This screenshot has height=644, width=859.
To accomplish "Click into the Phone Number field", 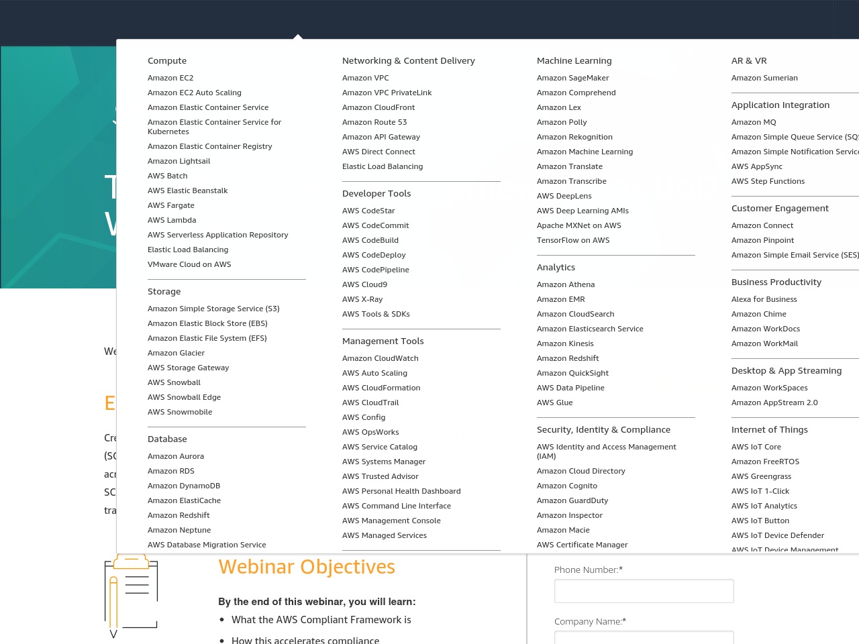I will (x=644, y=591).
